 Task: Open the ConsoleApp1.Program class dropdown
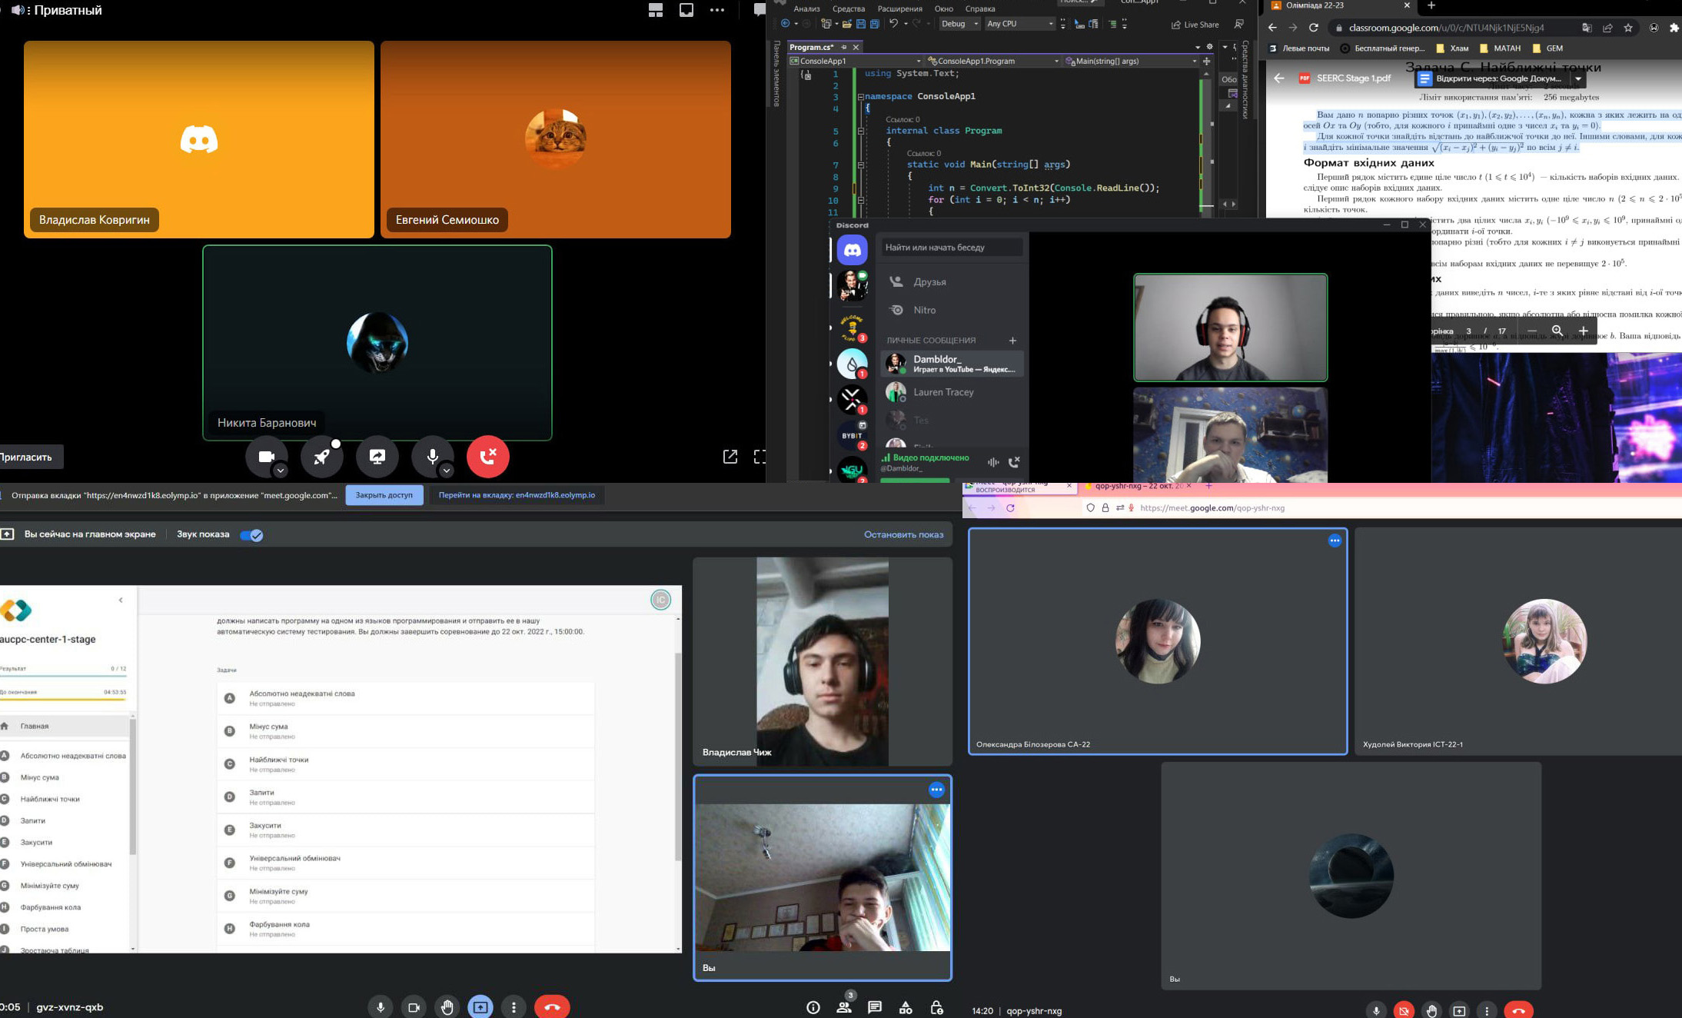[993, 61]
